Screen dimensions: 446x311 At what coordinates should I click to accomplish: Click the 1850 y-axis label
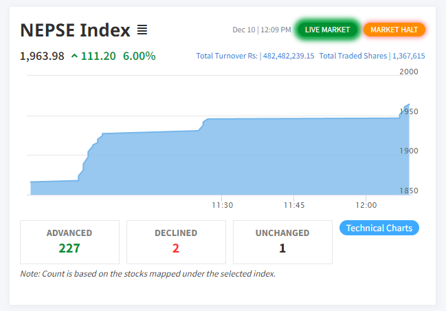(408, 191)
